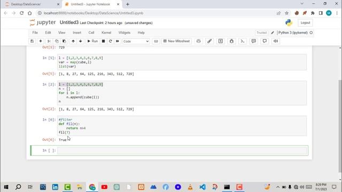Toggle the Trusted notebook indicator
This screenshot has width=342, height=192.
[261, 33]
